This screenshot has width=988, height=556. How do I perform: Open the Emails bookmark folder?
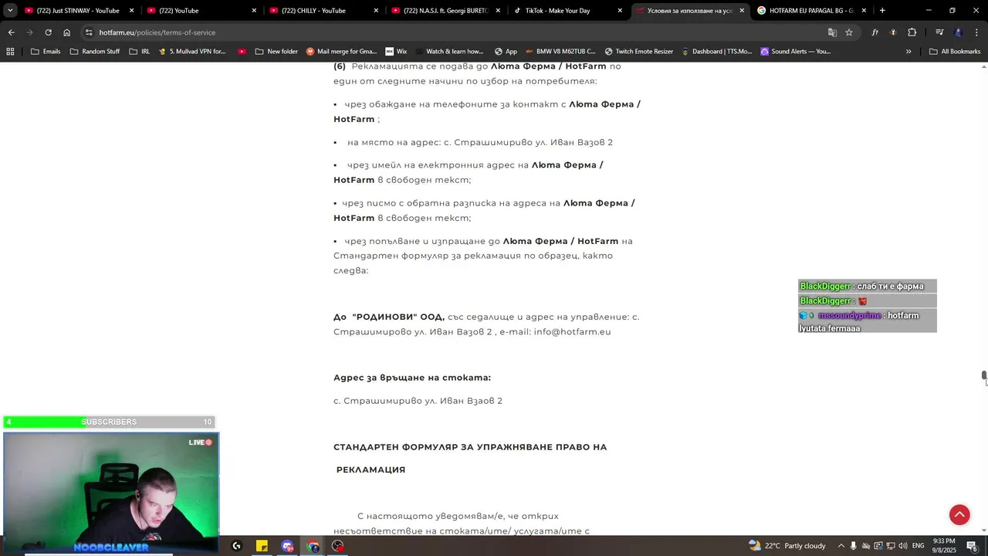[46, 52]
